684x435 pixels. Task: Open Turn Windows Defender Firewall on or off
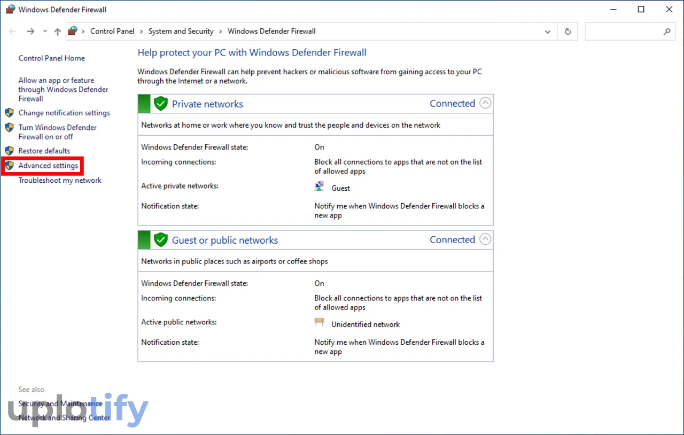point(58,132)
